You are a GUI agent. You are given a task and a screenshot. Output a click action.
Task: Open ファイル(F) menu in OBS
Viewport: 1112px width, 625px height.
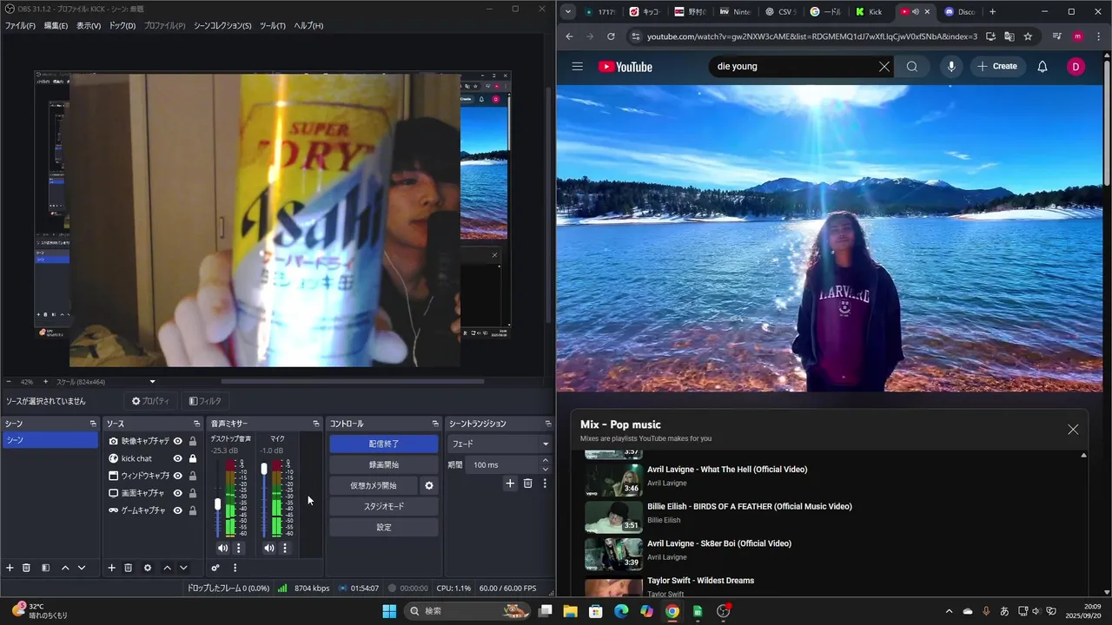20,26
